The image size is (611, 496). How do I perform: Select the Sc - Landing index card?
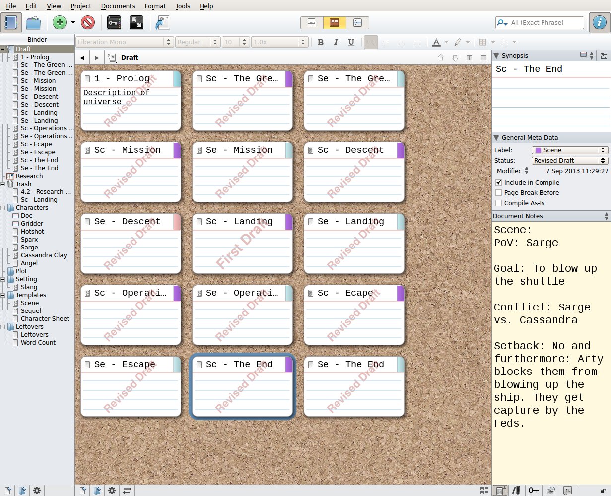coord(242,243)
